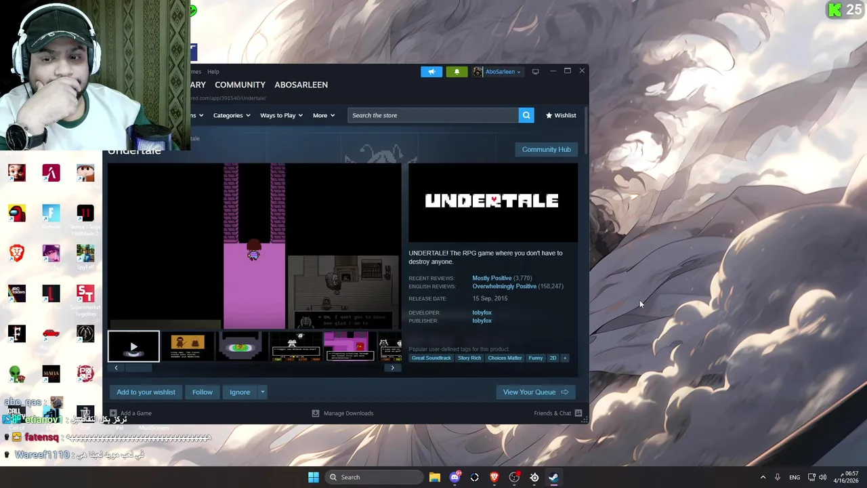Click the media strip left arrow
This screenshot has width=867, height=488.
pyautogui.click(x=116, y=368)
